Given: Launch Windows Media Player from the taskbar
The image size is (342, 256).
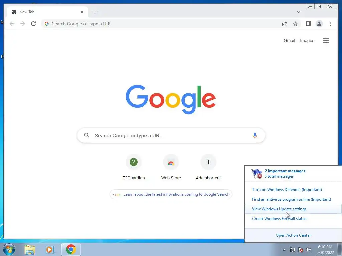Looking at the screenshot, I should coord(50,249).
